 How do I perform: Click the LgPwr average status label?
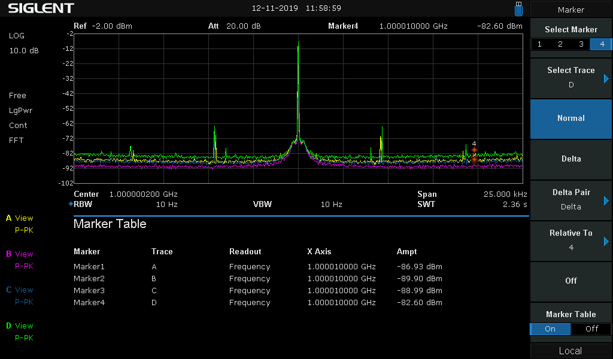point(21,111)
